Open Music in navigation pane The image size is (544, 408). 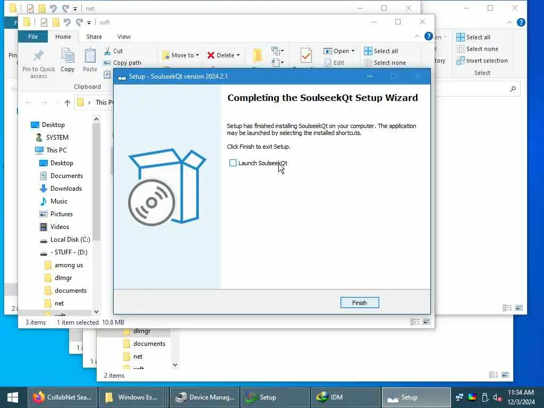[x=54, y=201]
